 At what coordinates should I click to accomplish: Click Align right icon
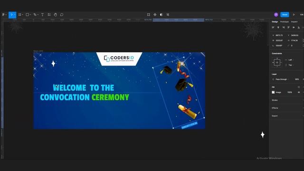click(x=284, y=28)
